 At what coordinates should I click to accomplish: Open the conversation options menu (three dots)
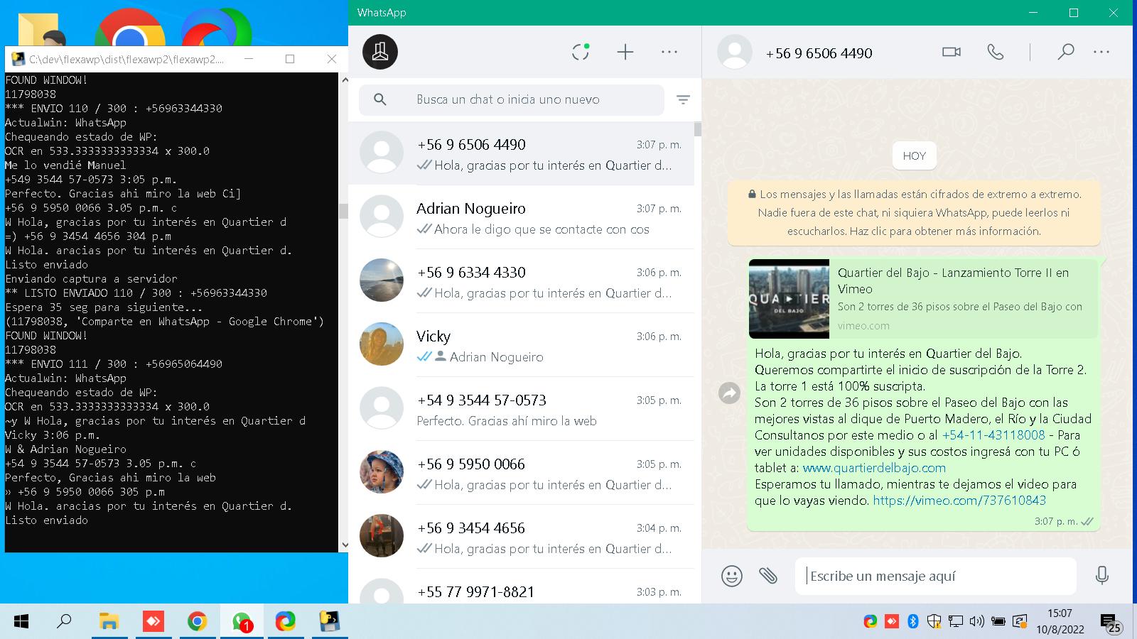tap(1101, 52)
